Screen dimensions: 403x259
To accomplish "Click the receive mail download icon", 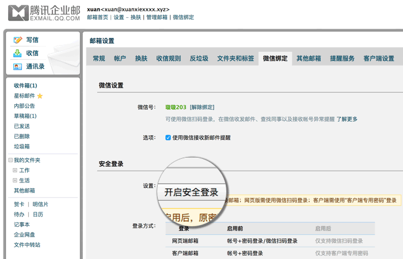I will click(x=18, y=53).
